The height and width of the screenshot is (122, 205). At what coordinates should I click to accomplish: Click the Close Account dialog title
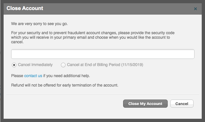pos(25,8)
